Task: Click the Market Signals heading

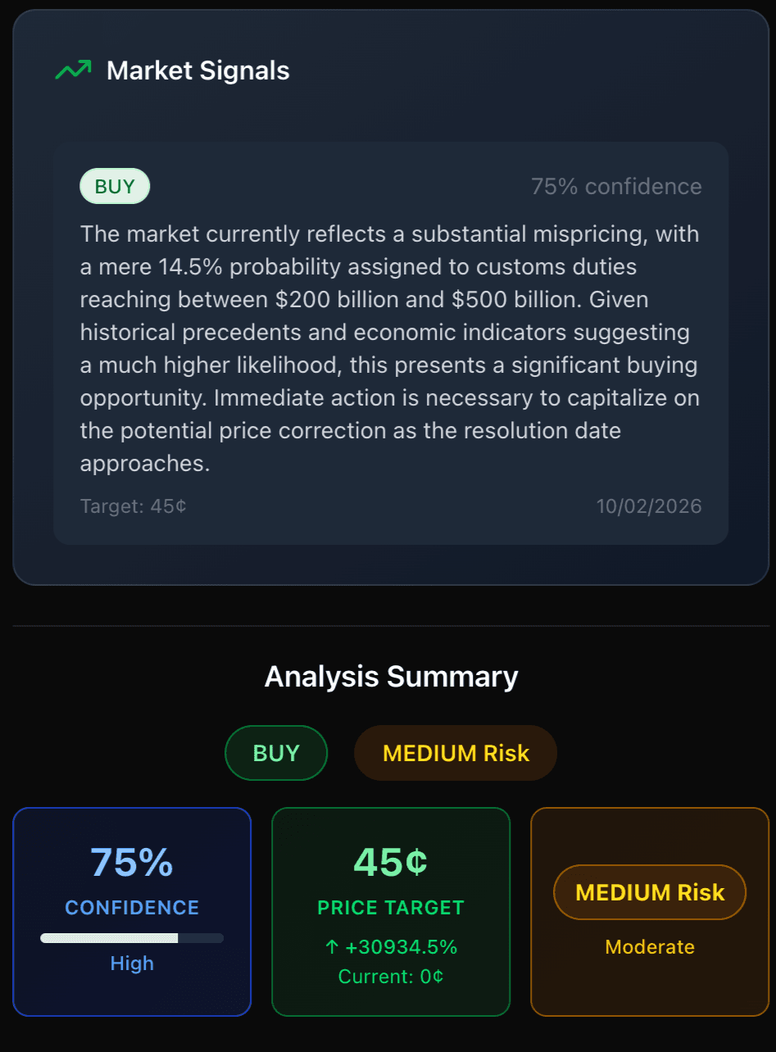Action: pos(197,70)
